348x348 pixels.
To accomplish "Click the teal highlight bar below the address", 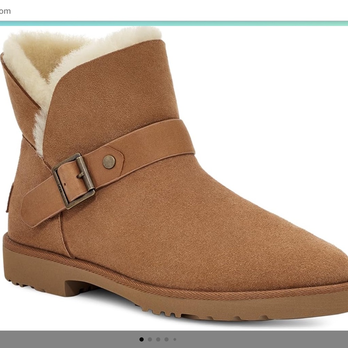I will (174, 24).
